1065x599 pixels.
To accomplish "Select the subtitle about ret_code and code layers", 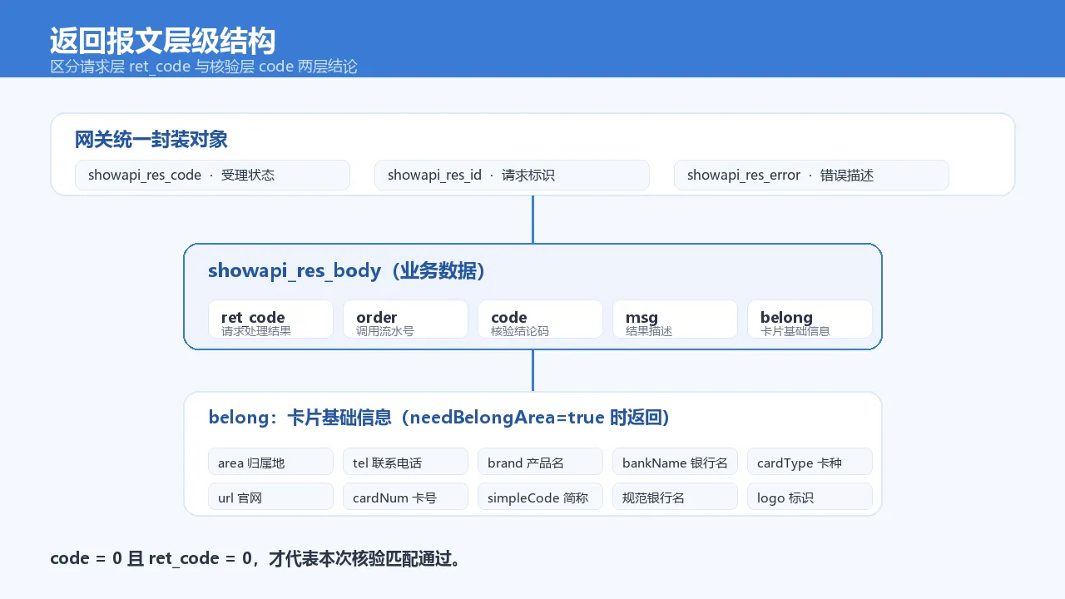I will tap(204, 67).
